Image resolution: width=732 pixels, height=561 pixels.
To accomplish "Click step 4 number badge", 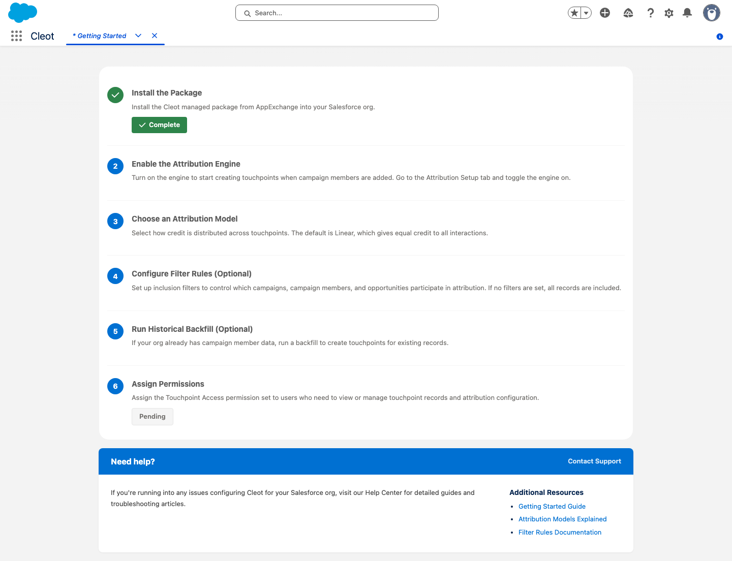I will 115,276.
